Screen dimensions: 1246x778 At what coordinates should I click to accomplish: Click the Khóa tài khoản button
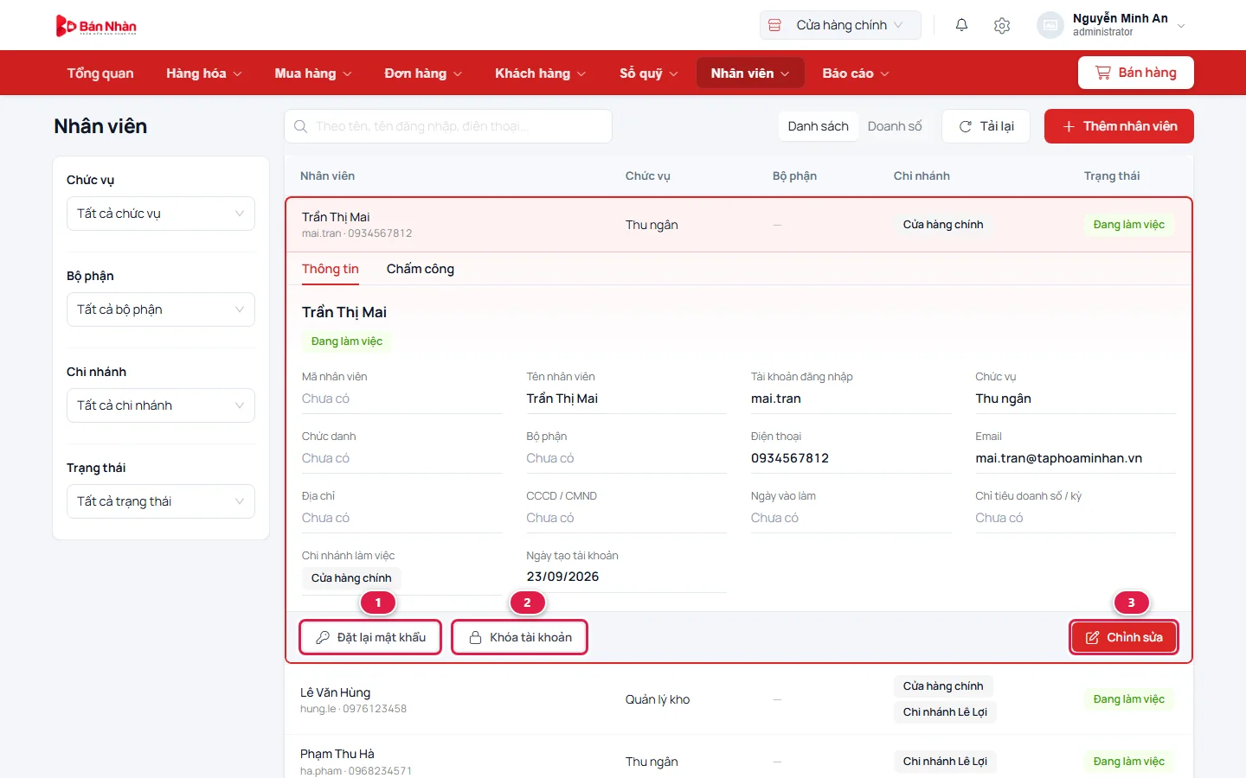click(520, 637)
